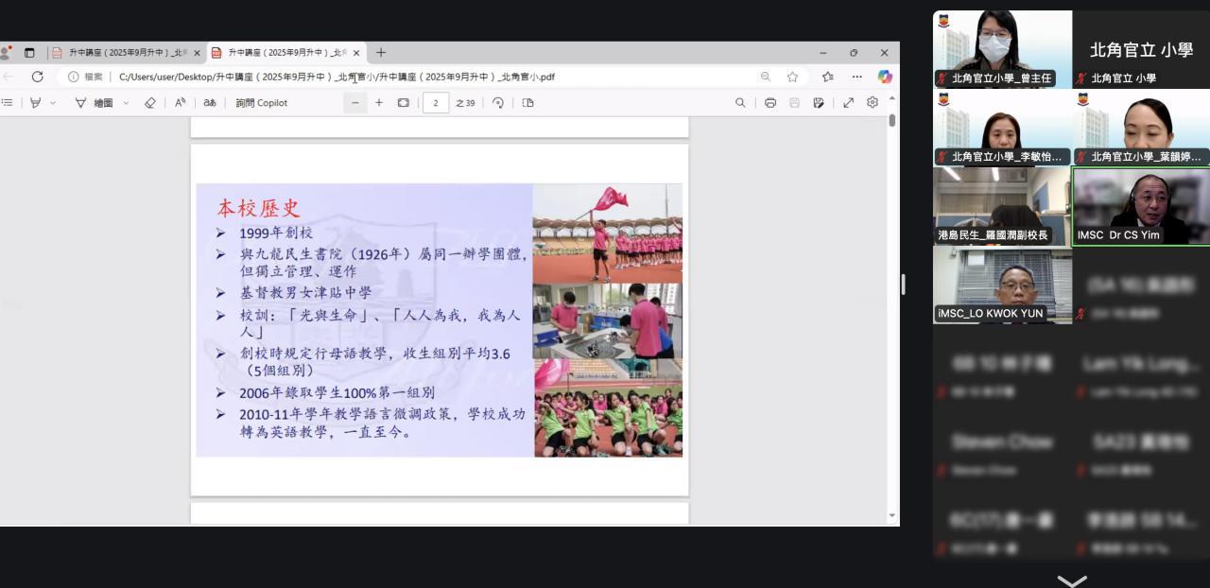Expand the 繪圖 draw options dropdown

tap(126, 103)
